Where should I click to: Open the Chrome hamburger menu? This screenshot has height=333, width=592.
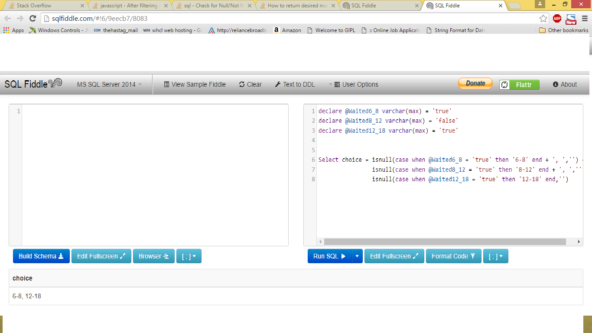585,18
